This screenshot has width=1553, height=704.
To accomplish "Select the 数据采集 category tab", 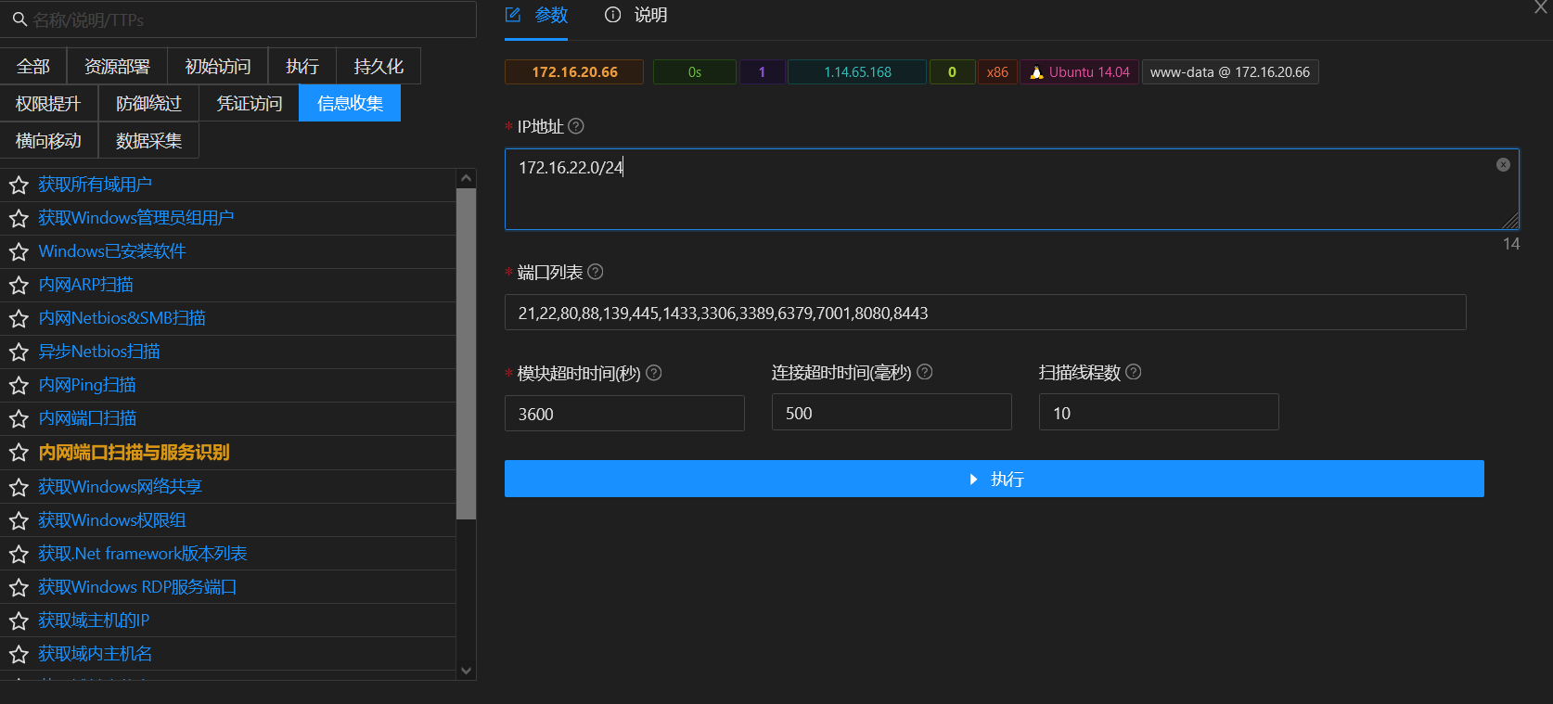I will click(148, 140).
